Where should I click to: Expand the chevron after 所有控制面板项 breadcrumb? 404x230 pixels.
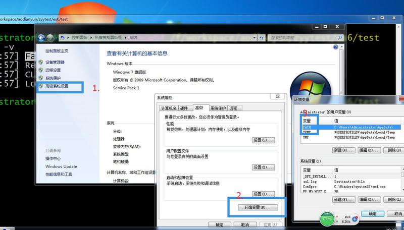(x=125, y=37)
